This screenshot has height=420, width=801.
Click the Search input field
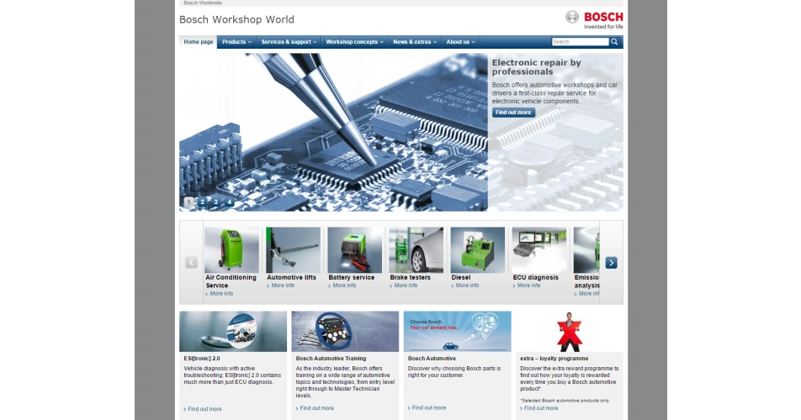[581, 42]
